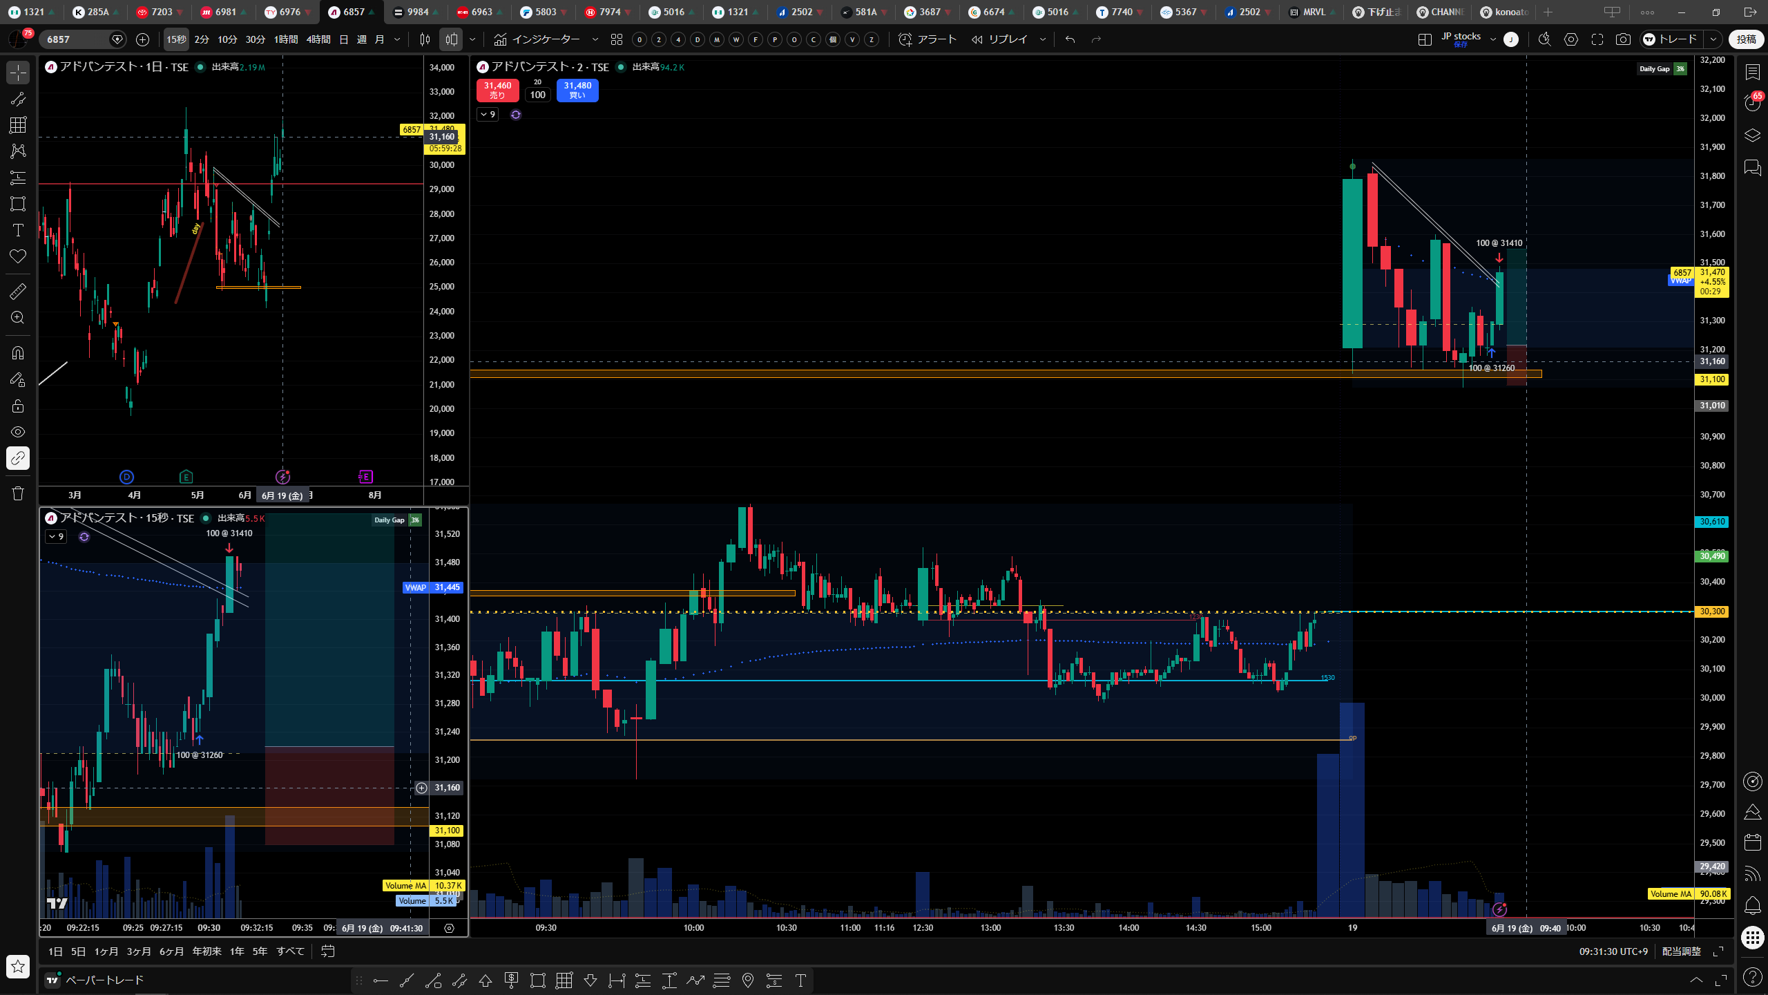Viewport: 1768px width, 995px height.
Task: Open time axis settings gear on 15-second chart
Action: (449, 928)
